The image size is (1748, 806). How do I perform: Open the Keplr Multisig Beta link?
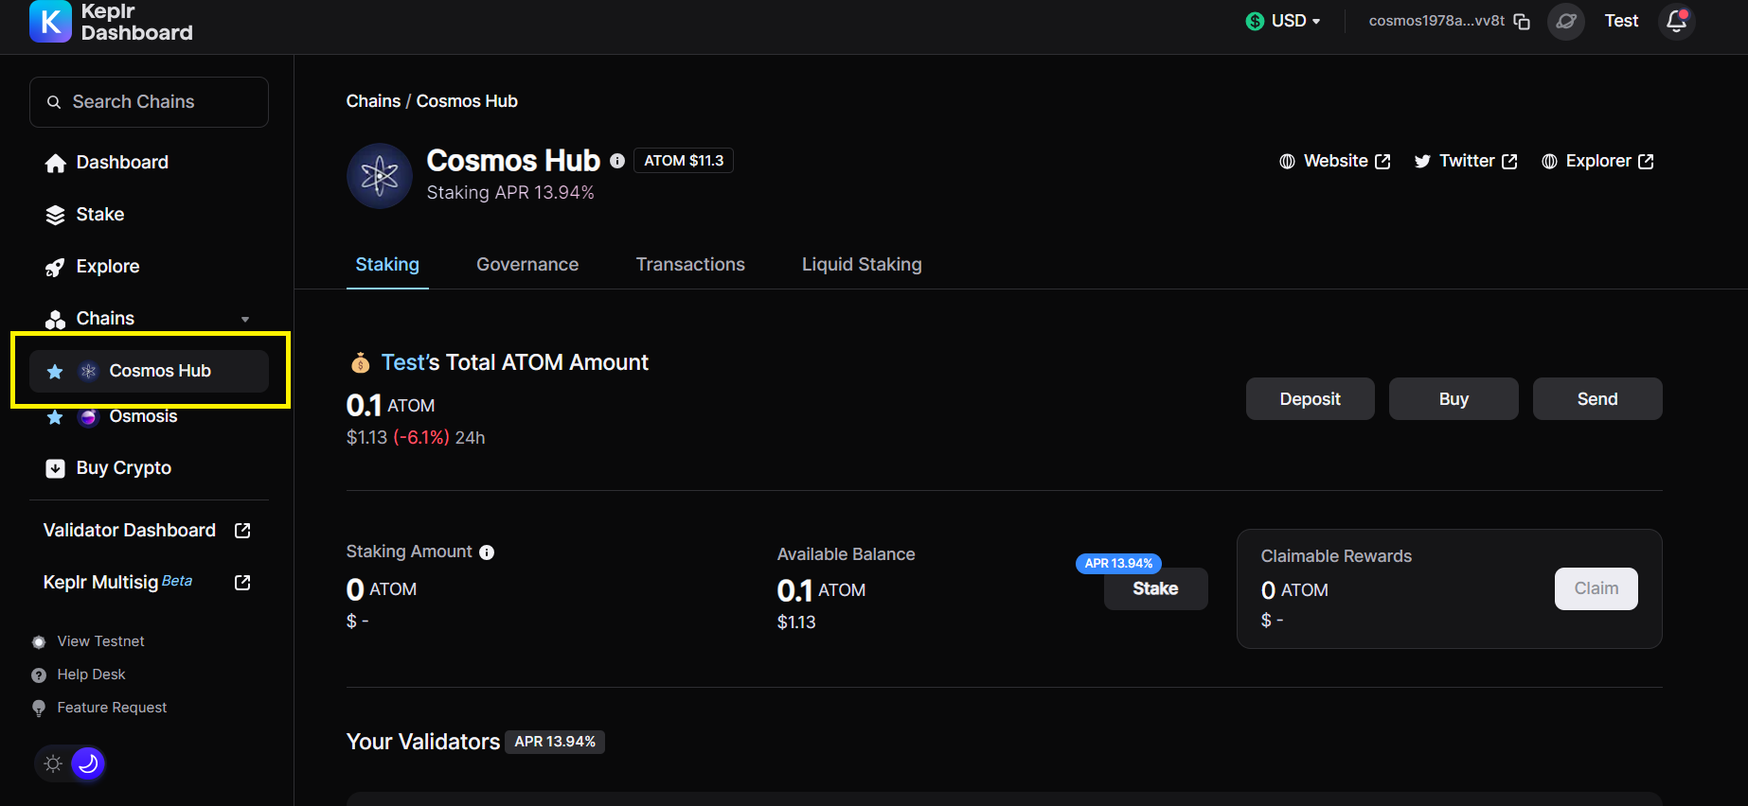click(147, 583)
